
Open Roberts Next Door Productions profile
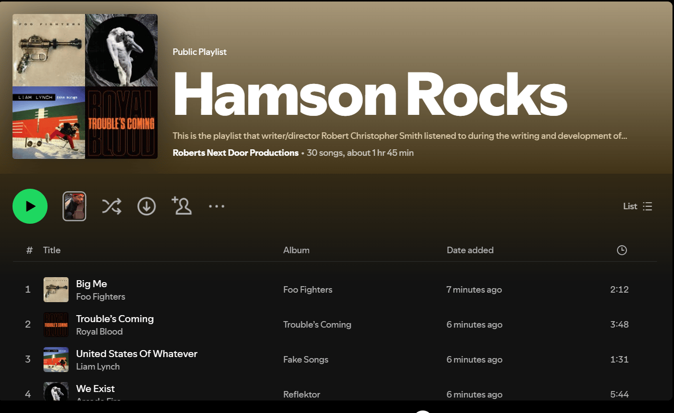point(236,153)
